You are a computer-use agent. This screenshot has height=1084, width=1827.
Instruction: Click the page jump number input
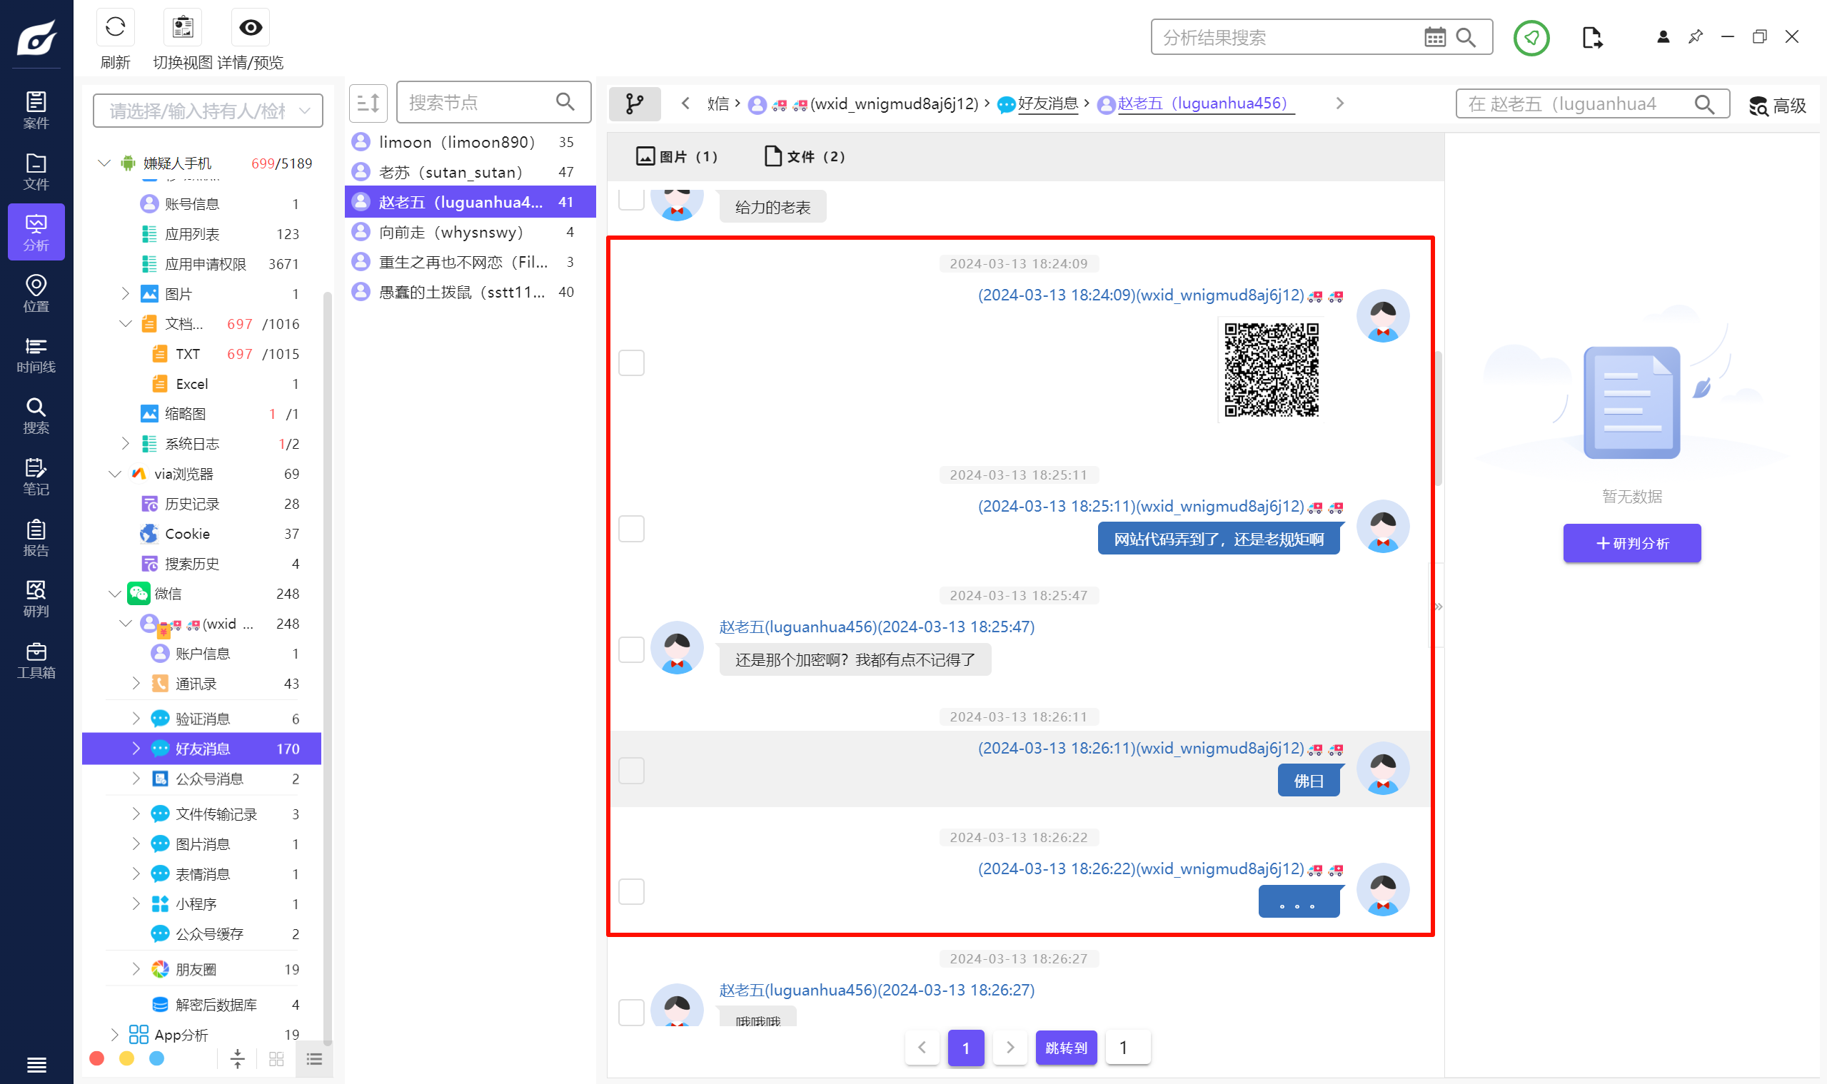pyautogui.click(x=1127, y=1048)
